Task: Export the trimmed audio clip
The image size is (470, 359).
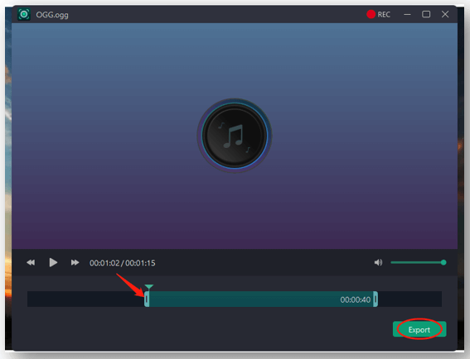Action: pyautogui.click(x=419, y=329)
